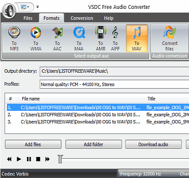Viewport: 189px width, 178px height.
Task: Skip to next track
Action: (x=47, y=159)
